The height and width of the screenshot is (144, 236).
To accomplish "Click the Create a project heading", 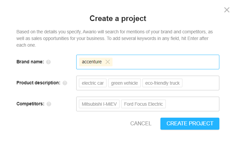I will coord(118,19).
